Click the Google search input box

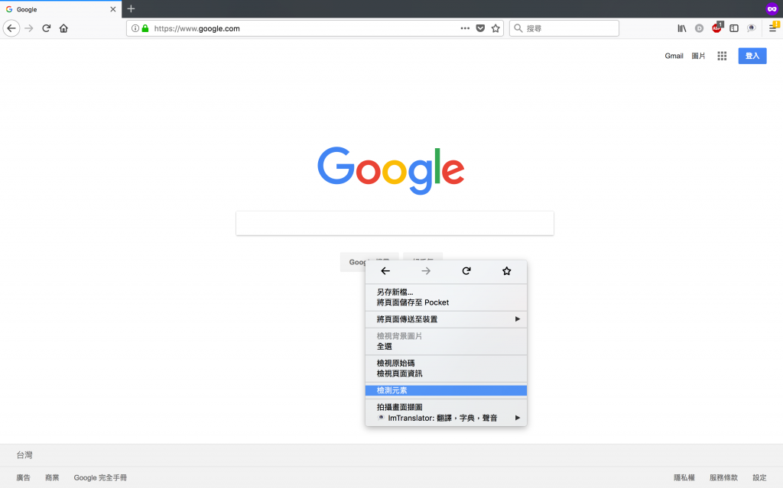tap(395, 223)
